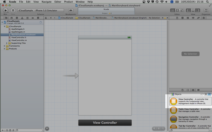212x132 pixels.
Task: Show the File inspector
Action: coord(177,18)
